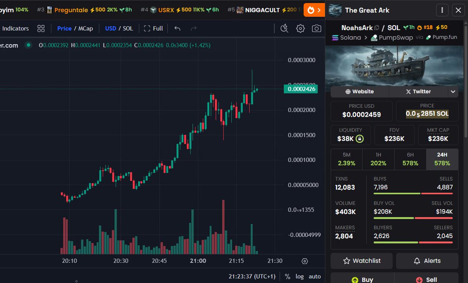Switch chart denomination to USD
This screenshot has width=468, height=283.
[x=111, y=28]
